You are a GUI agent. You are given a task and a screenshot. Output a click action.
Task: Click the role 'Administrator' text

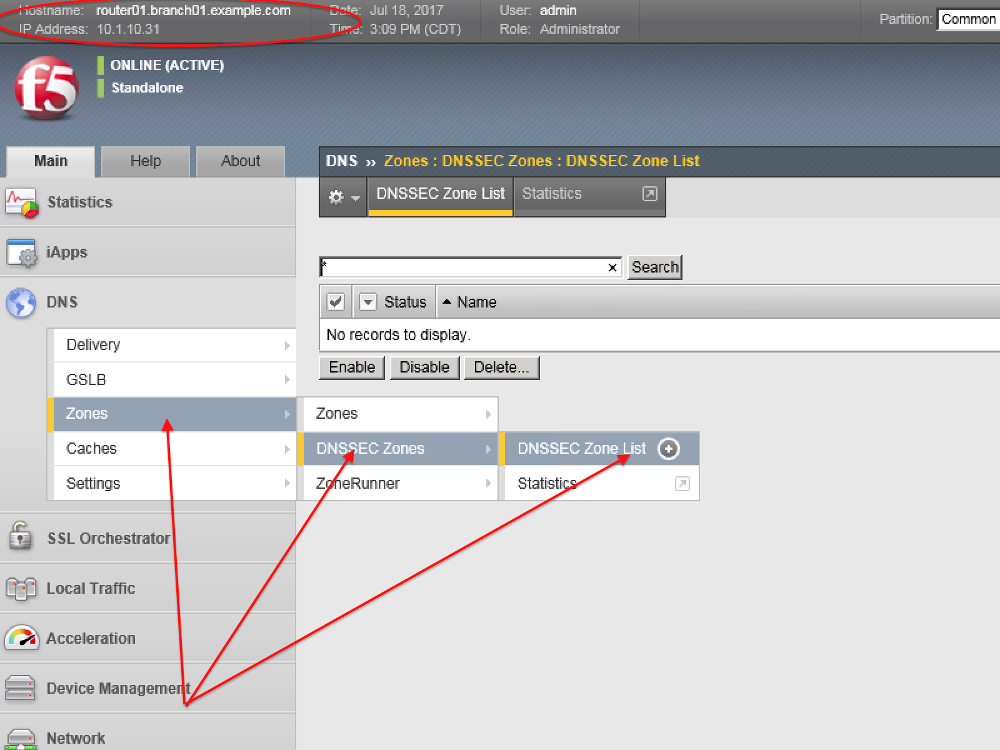tap(580, 29)
